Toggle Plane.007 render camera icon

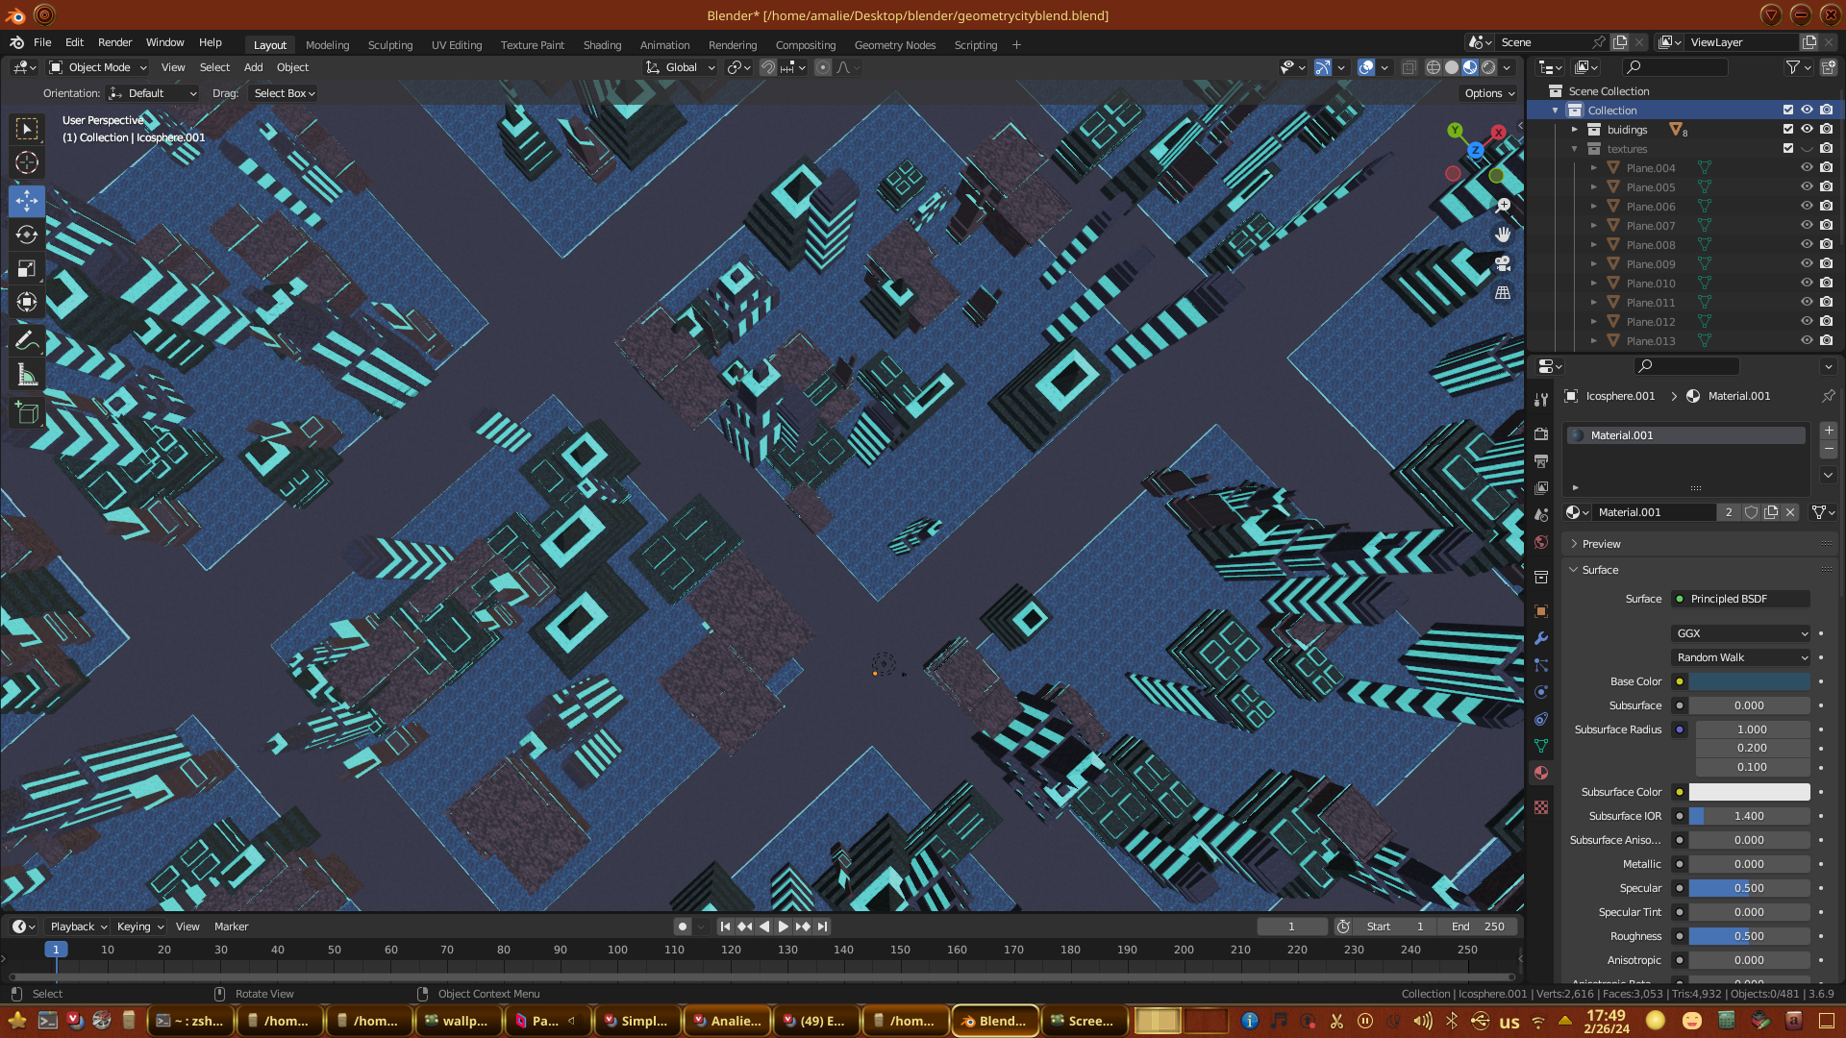[1826, 225]
